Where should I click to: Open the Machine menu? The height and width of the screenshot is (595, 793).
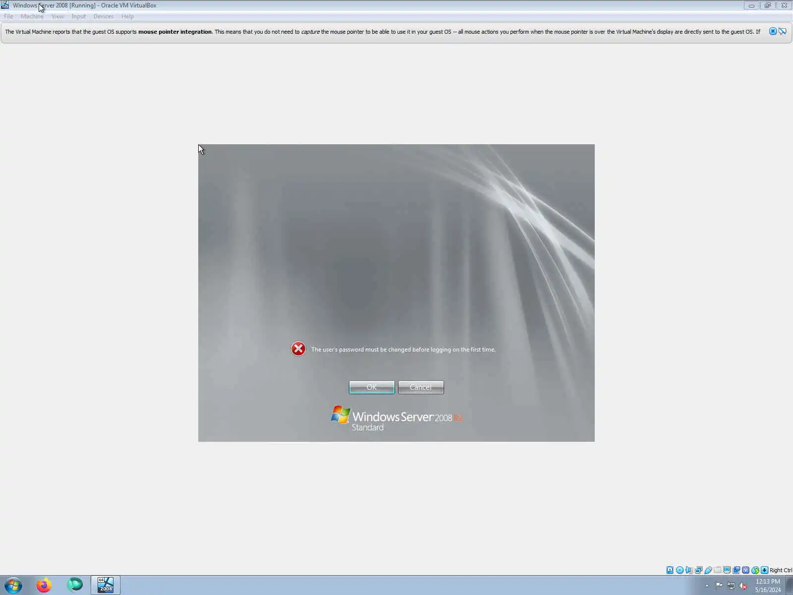coord(32,16)
